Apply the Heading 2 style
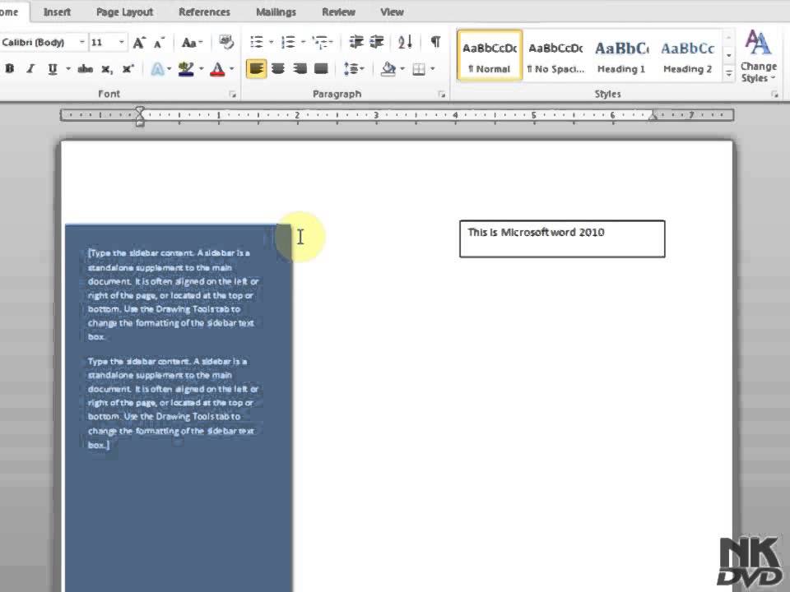Viewport: 790px width, 592px height. (688, 55)
